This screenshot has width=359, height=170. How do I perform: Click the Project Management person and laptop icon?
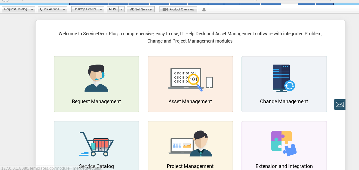[x=190, y=143]
